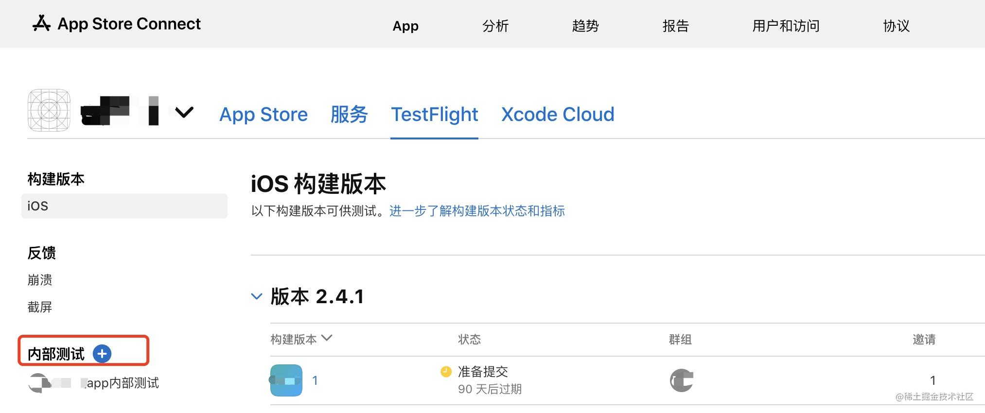
Task: Select iOS under 构建版本 sidebar
Action: pyautogui.click(x=37, y=206)
